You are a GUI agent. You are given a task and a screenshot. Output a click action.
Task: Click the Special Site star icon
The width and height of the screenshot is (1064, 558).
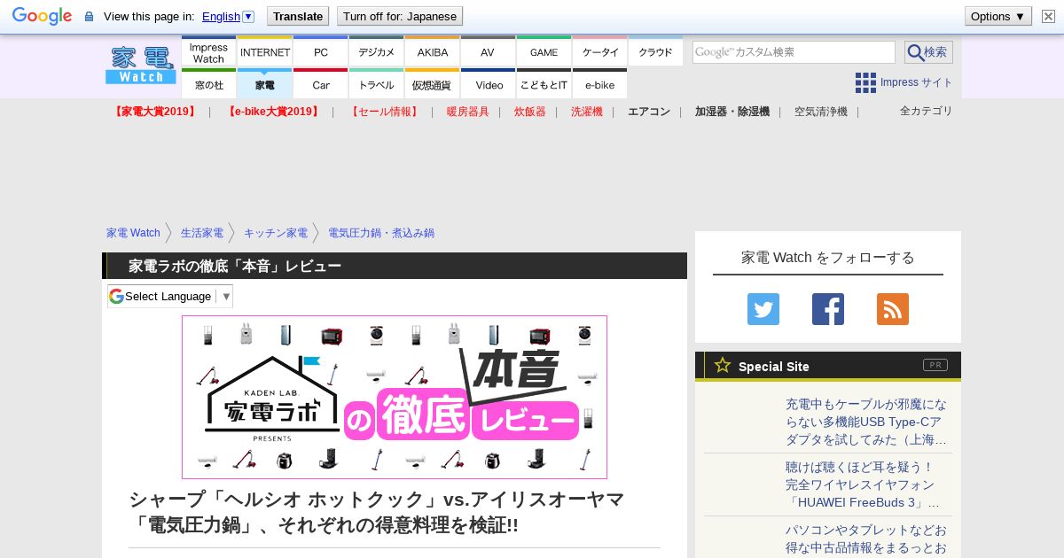(x=723, y=365)
